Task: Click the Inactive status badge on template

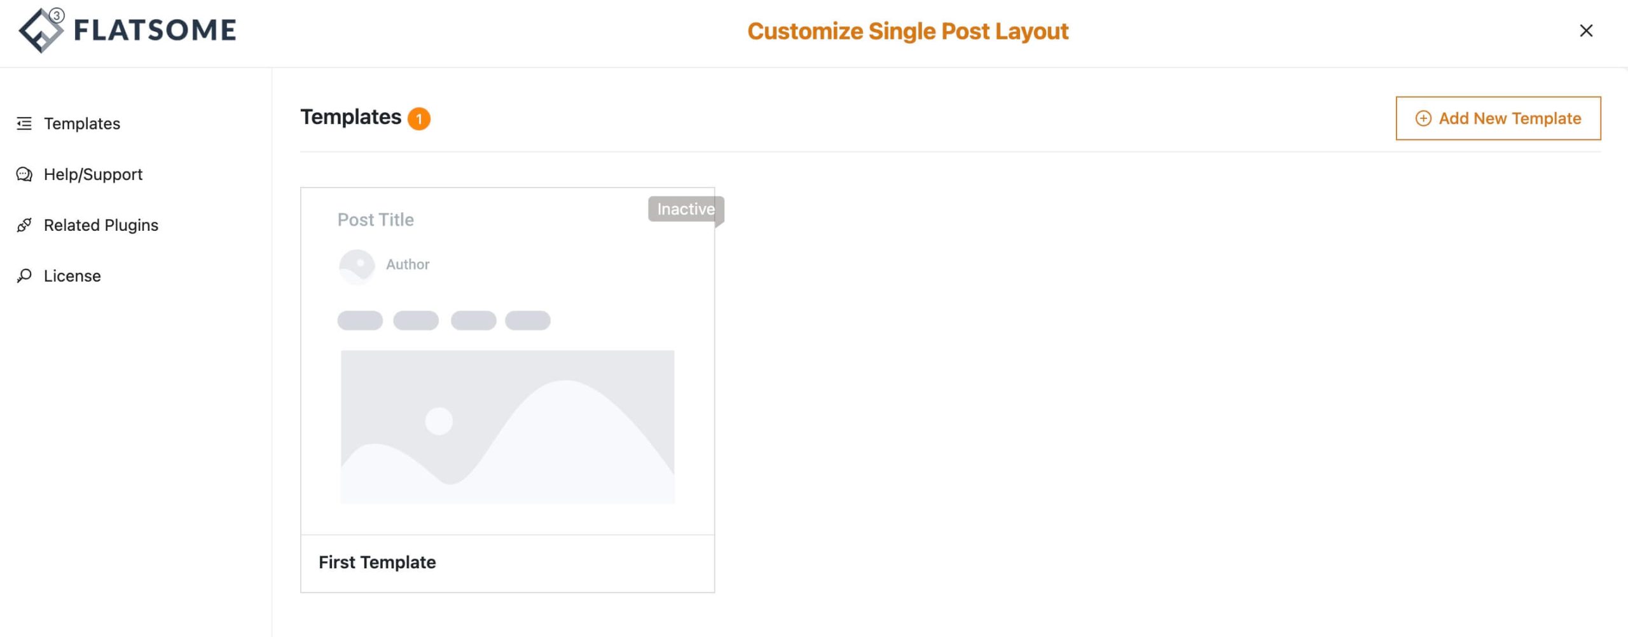Action: click(686, 209)
